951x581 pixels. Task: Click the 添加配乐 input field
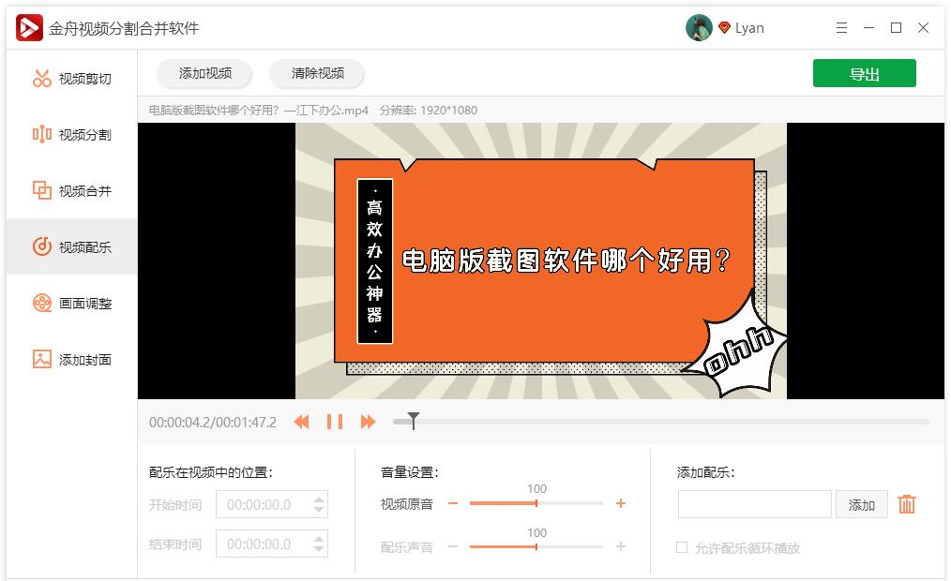tap(755, 504)
